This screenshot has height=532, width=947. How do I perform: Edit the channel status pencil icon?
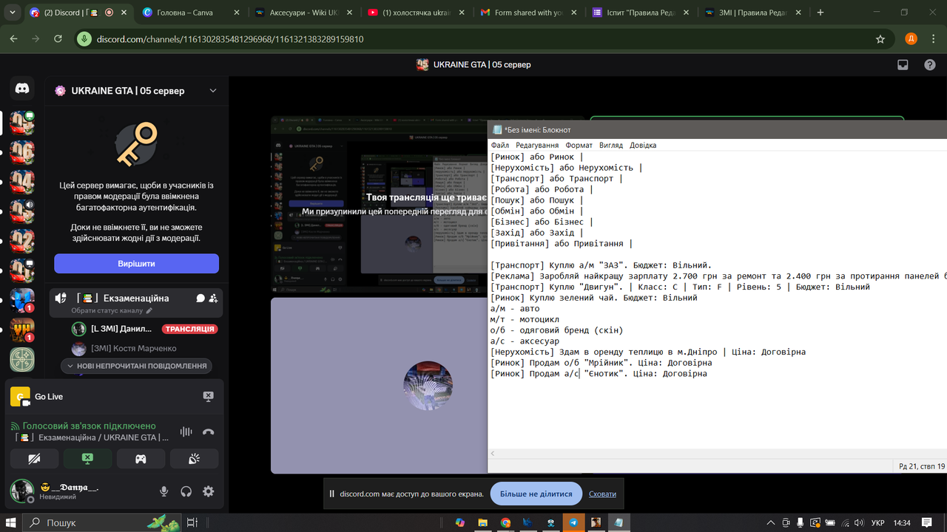tap(149, 311)
